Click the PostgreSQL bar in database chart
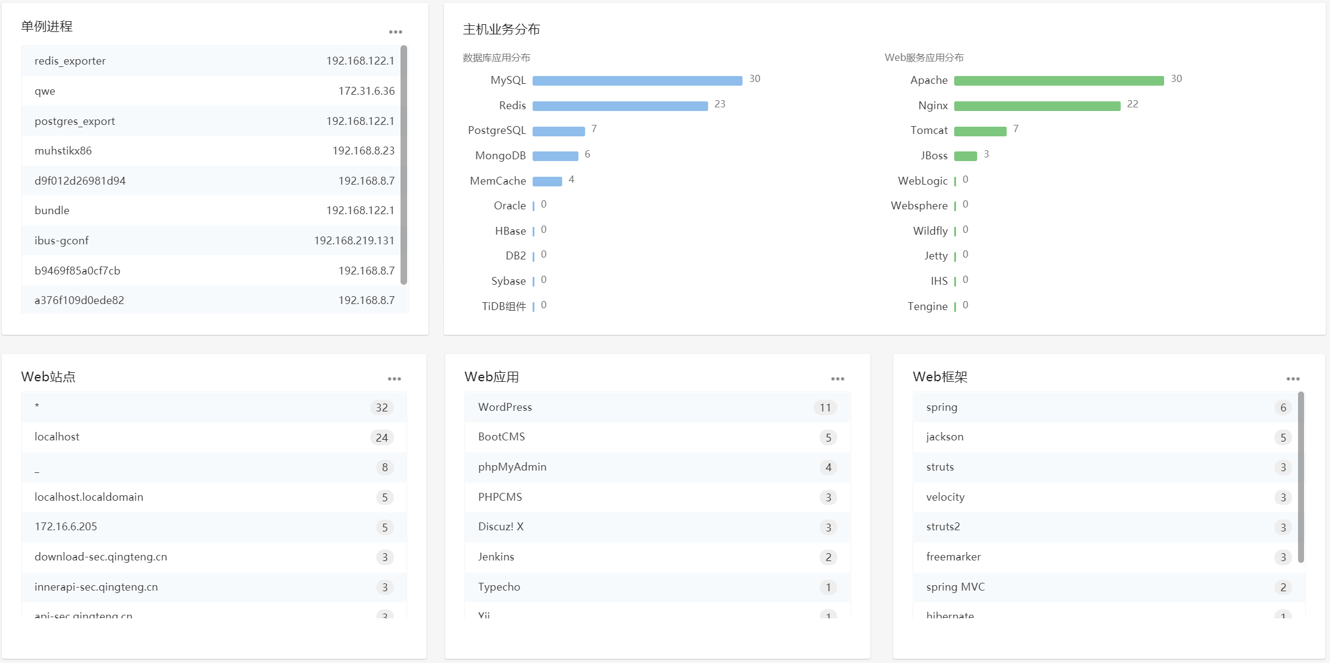The width and height of the screenshot is (1330, 663). point(559,132)
